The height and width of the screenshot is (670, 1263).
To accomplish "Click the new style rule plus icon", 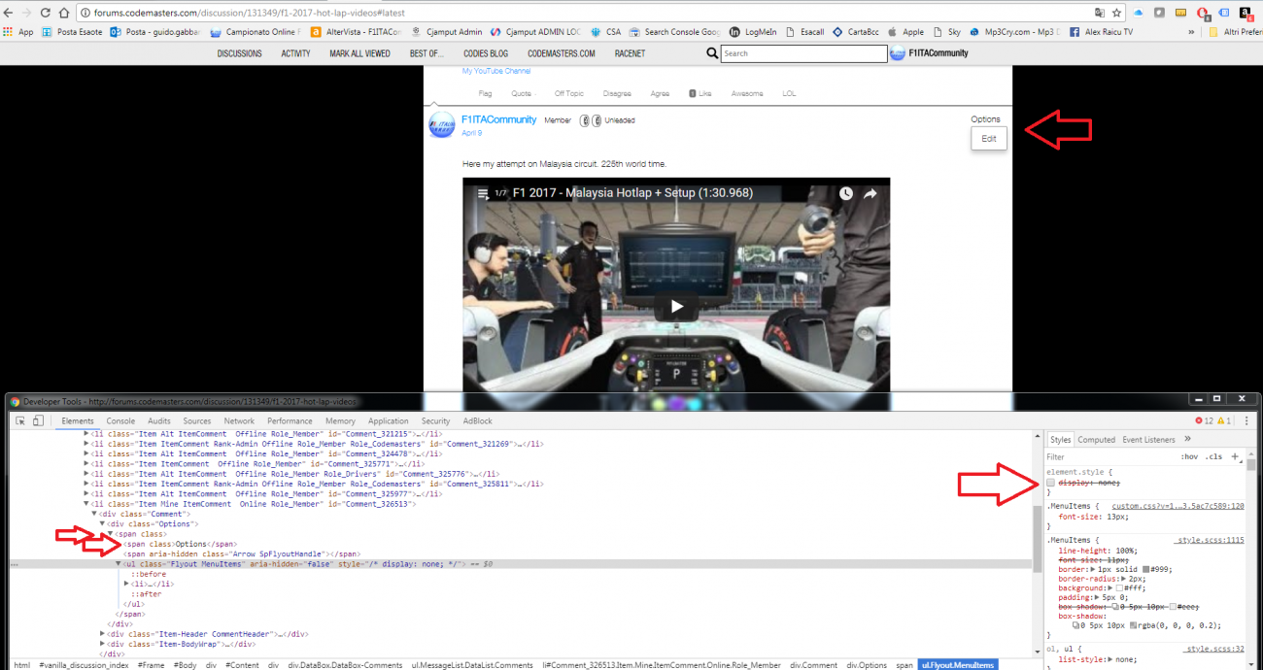I will (1235, 456).
